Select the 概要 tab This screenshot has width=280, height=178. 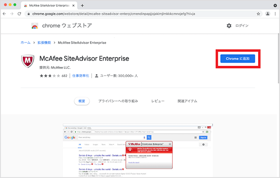pyautogui.click(x=82, y=101)
